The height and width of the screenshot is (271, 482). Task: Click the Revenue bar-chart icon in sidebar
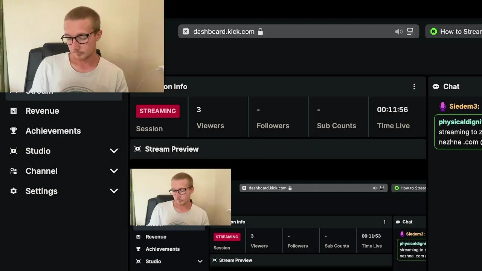pyautogui.click(x=14, y=111)
